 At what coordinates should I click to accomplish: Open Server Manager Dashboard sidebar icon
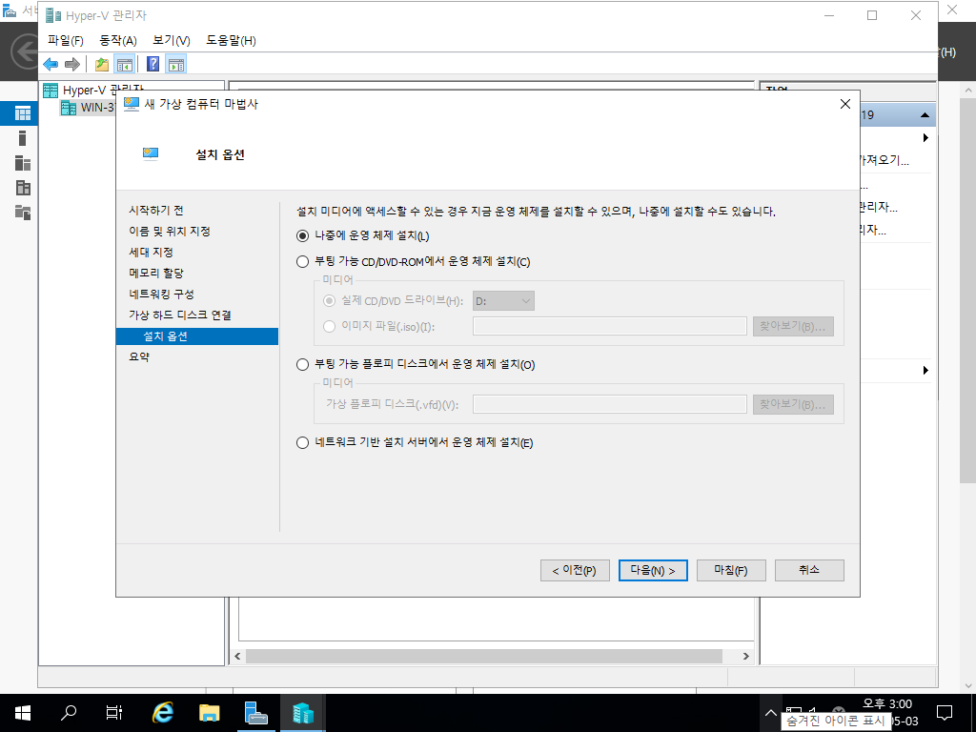click(23, 113)
